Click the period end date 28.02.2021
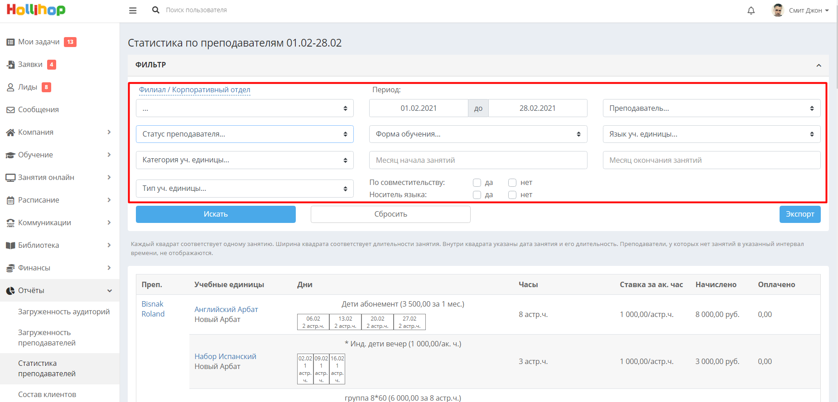Image resolution: width=838 pixels, height=402 pixels. pyautogui.click(x=538, y=108)
